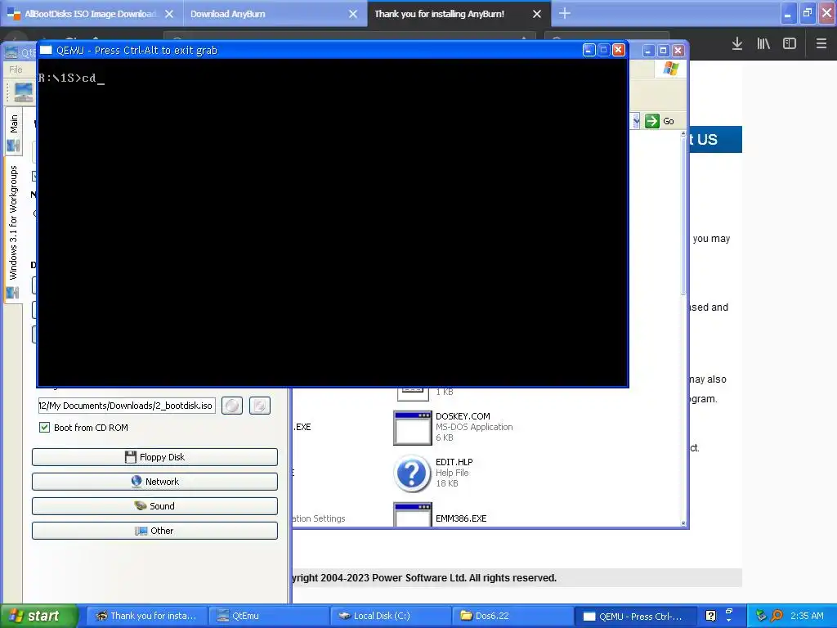
Task: Open the Windows start menu
Action: click(38, 617)
